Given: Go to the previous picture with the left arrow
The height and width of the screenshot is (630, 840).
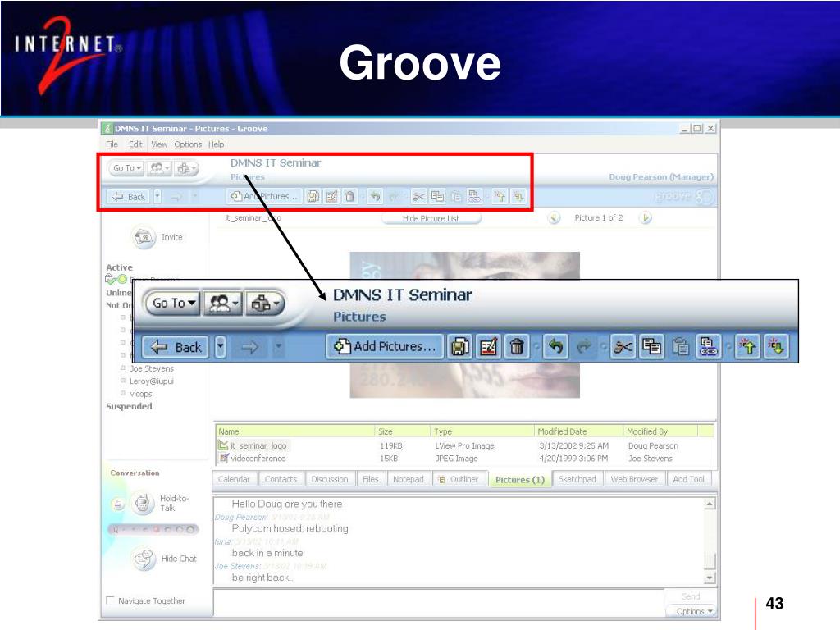Looking at the screenshot, I should pyautogui.click(x=554, y=218).
